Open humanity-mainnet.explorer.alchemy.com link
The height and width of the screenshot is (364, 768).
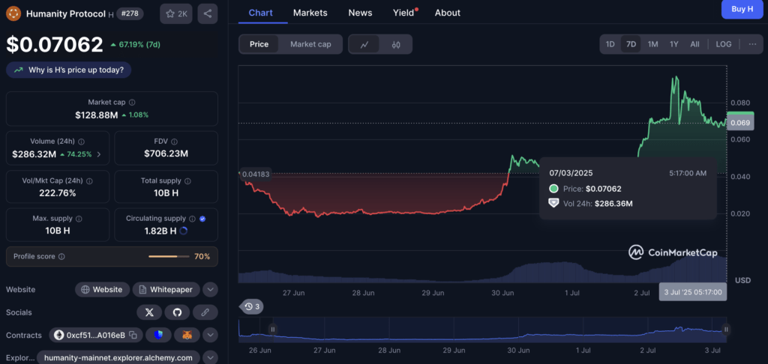(x=118, y=358)
